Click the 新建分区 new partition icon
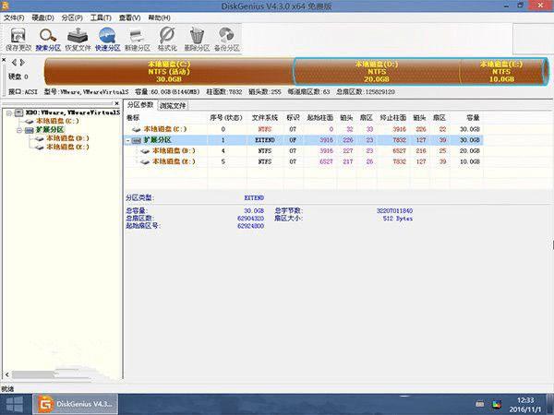The width and height of the screenshot is (554, 415). 137,39
